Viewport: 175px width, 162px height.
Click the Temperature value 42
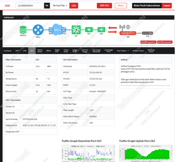tap(37, 79)
